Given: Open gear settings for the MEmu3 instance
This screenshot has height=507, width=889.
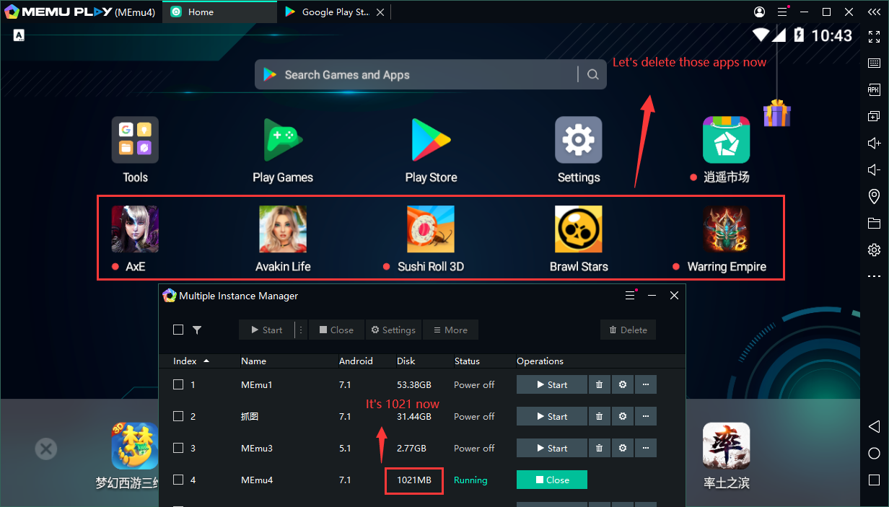Looking at the screenshot, I should (623, 449).
